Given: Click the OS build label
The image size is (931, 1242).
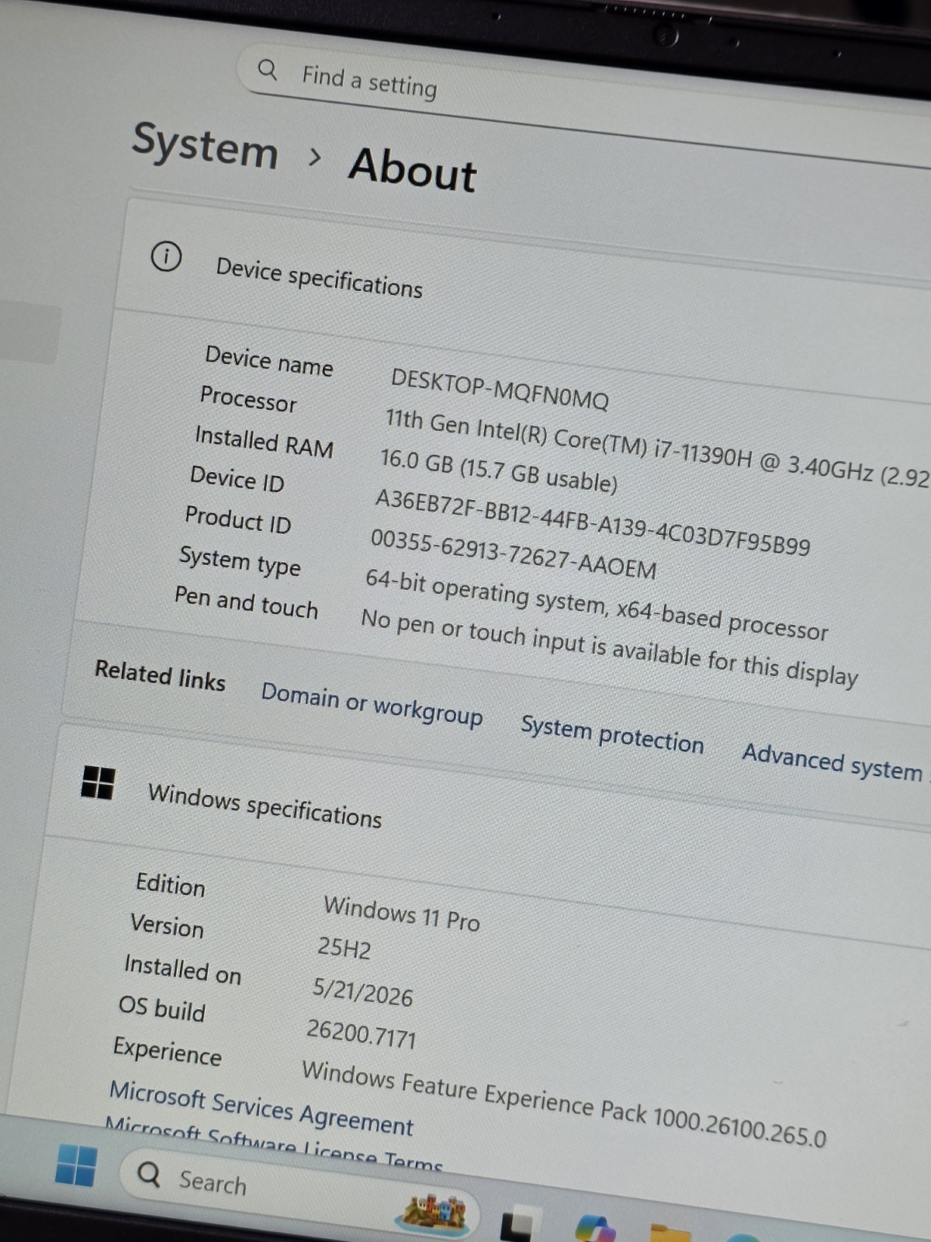Looking at the screenshot, I should pos(162,1008).
